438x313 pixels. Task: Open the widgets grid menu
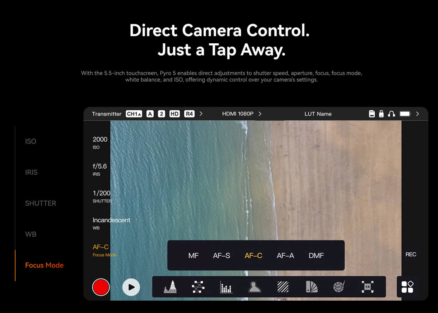pyautogui.click(x=407, y=287)
